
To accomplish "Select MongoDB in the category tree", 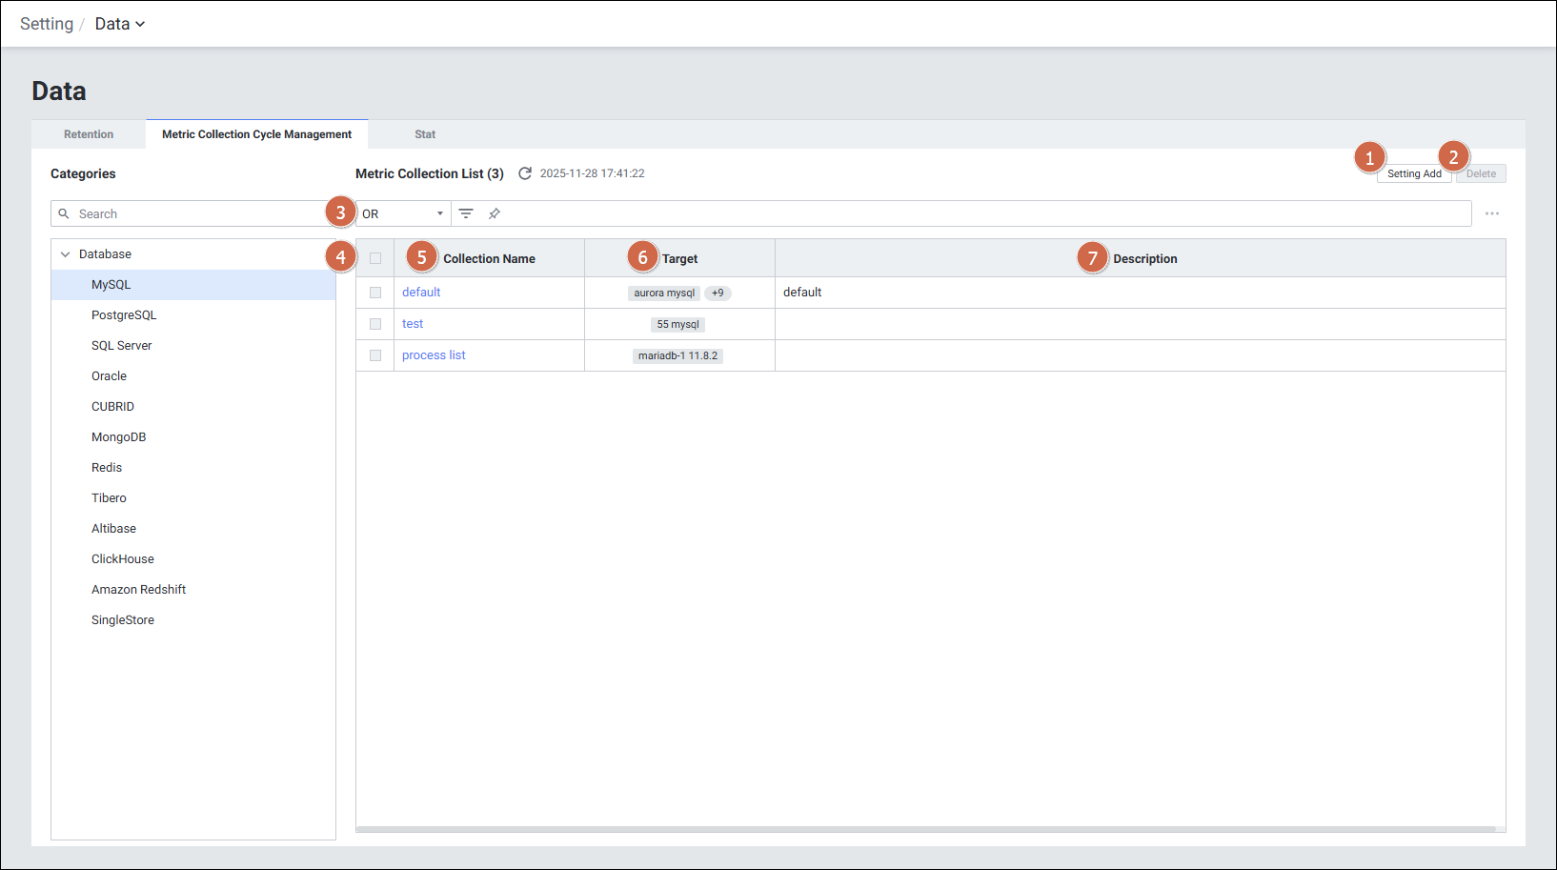I will click(119, 437).
